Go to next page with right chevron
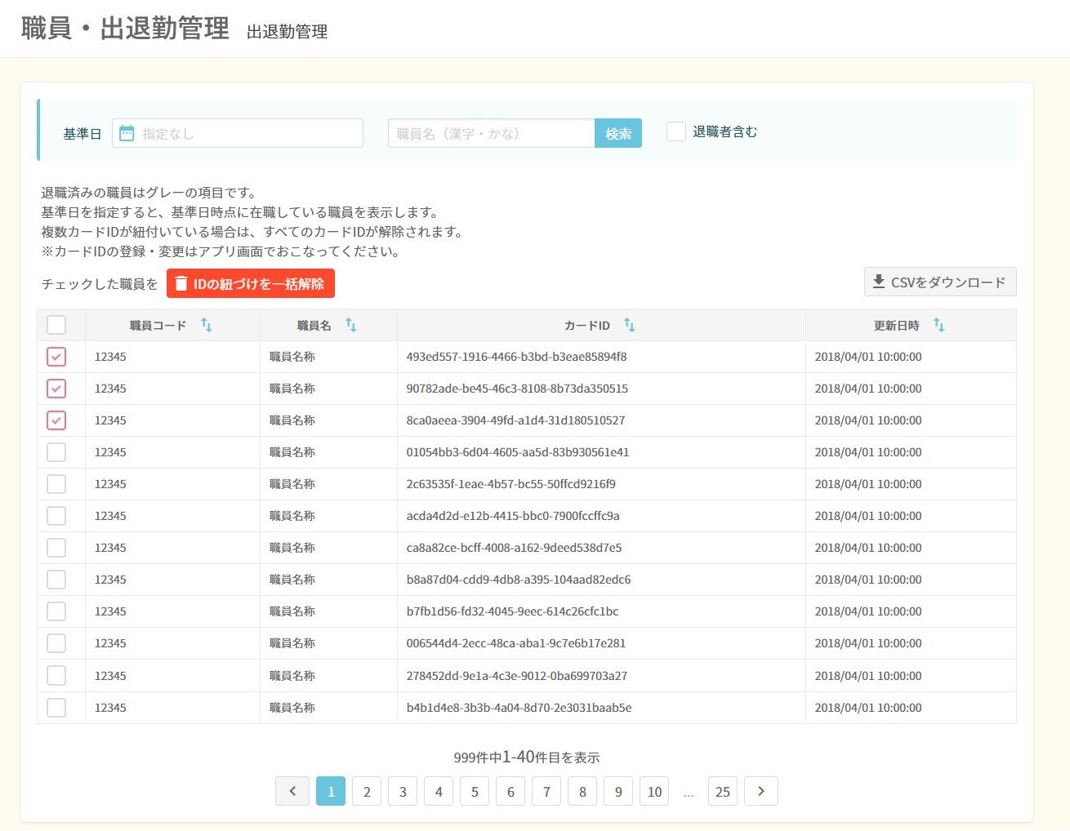 761,791
